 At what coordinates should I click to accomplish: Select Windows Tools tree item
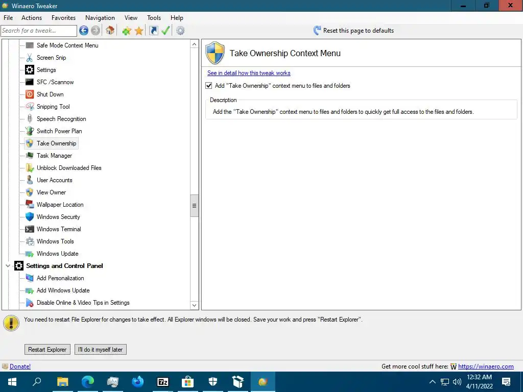(55, 241)
